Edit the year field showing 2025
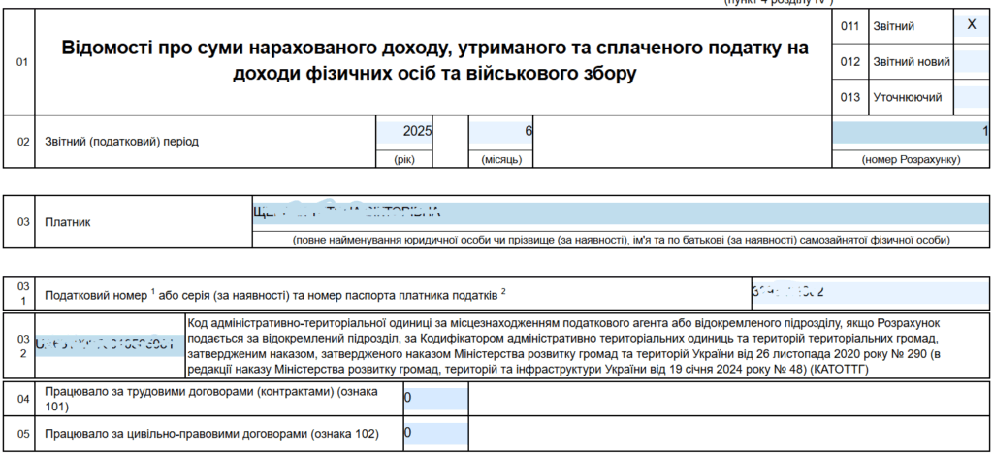This screenshot has height=458, width=993. tap(404, 132)
